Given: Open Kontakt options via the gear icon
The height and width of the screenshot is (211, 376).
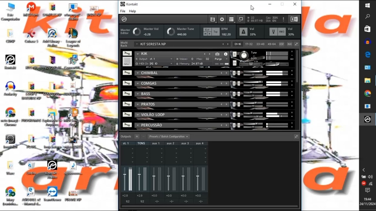Looking at the screenshot, I should click(x=222, y=19).
